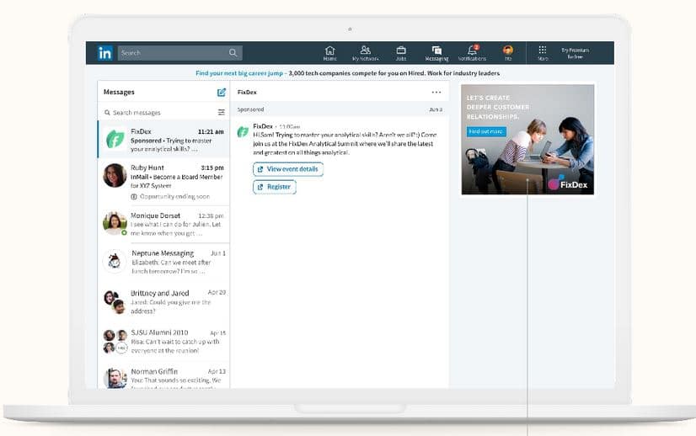Screen dimensions: 696x436
Task: Click Try Premium for free link
Action: pos(575,53)
